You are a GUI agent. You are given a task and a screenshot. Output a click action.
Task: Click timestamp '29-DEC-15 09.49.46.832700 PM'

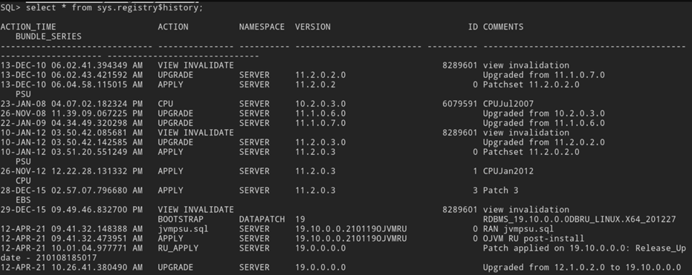point(71,210)
